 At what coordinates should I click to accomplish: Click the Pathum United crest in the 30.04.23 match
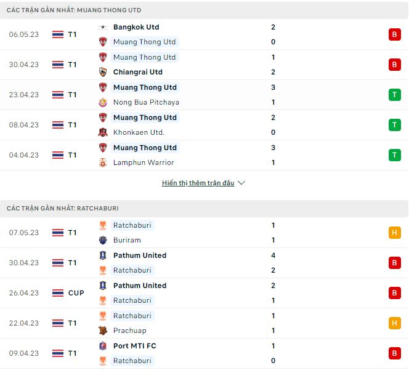pos(103,255)
